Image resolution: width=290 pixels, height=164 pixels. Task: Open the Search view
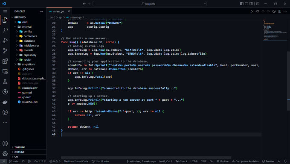(x=5, y=30)
